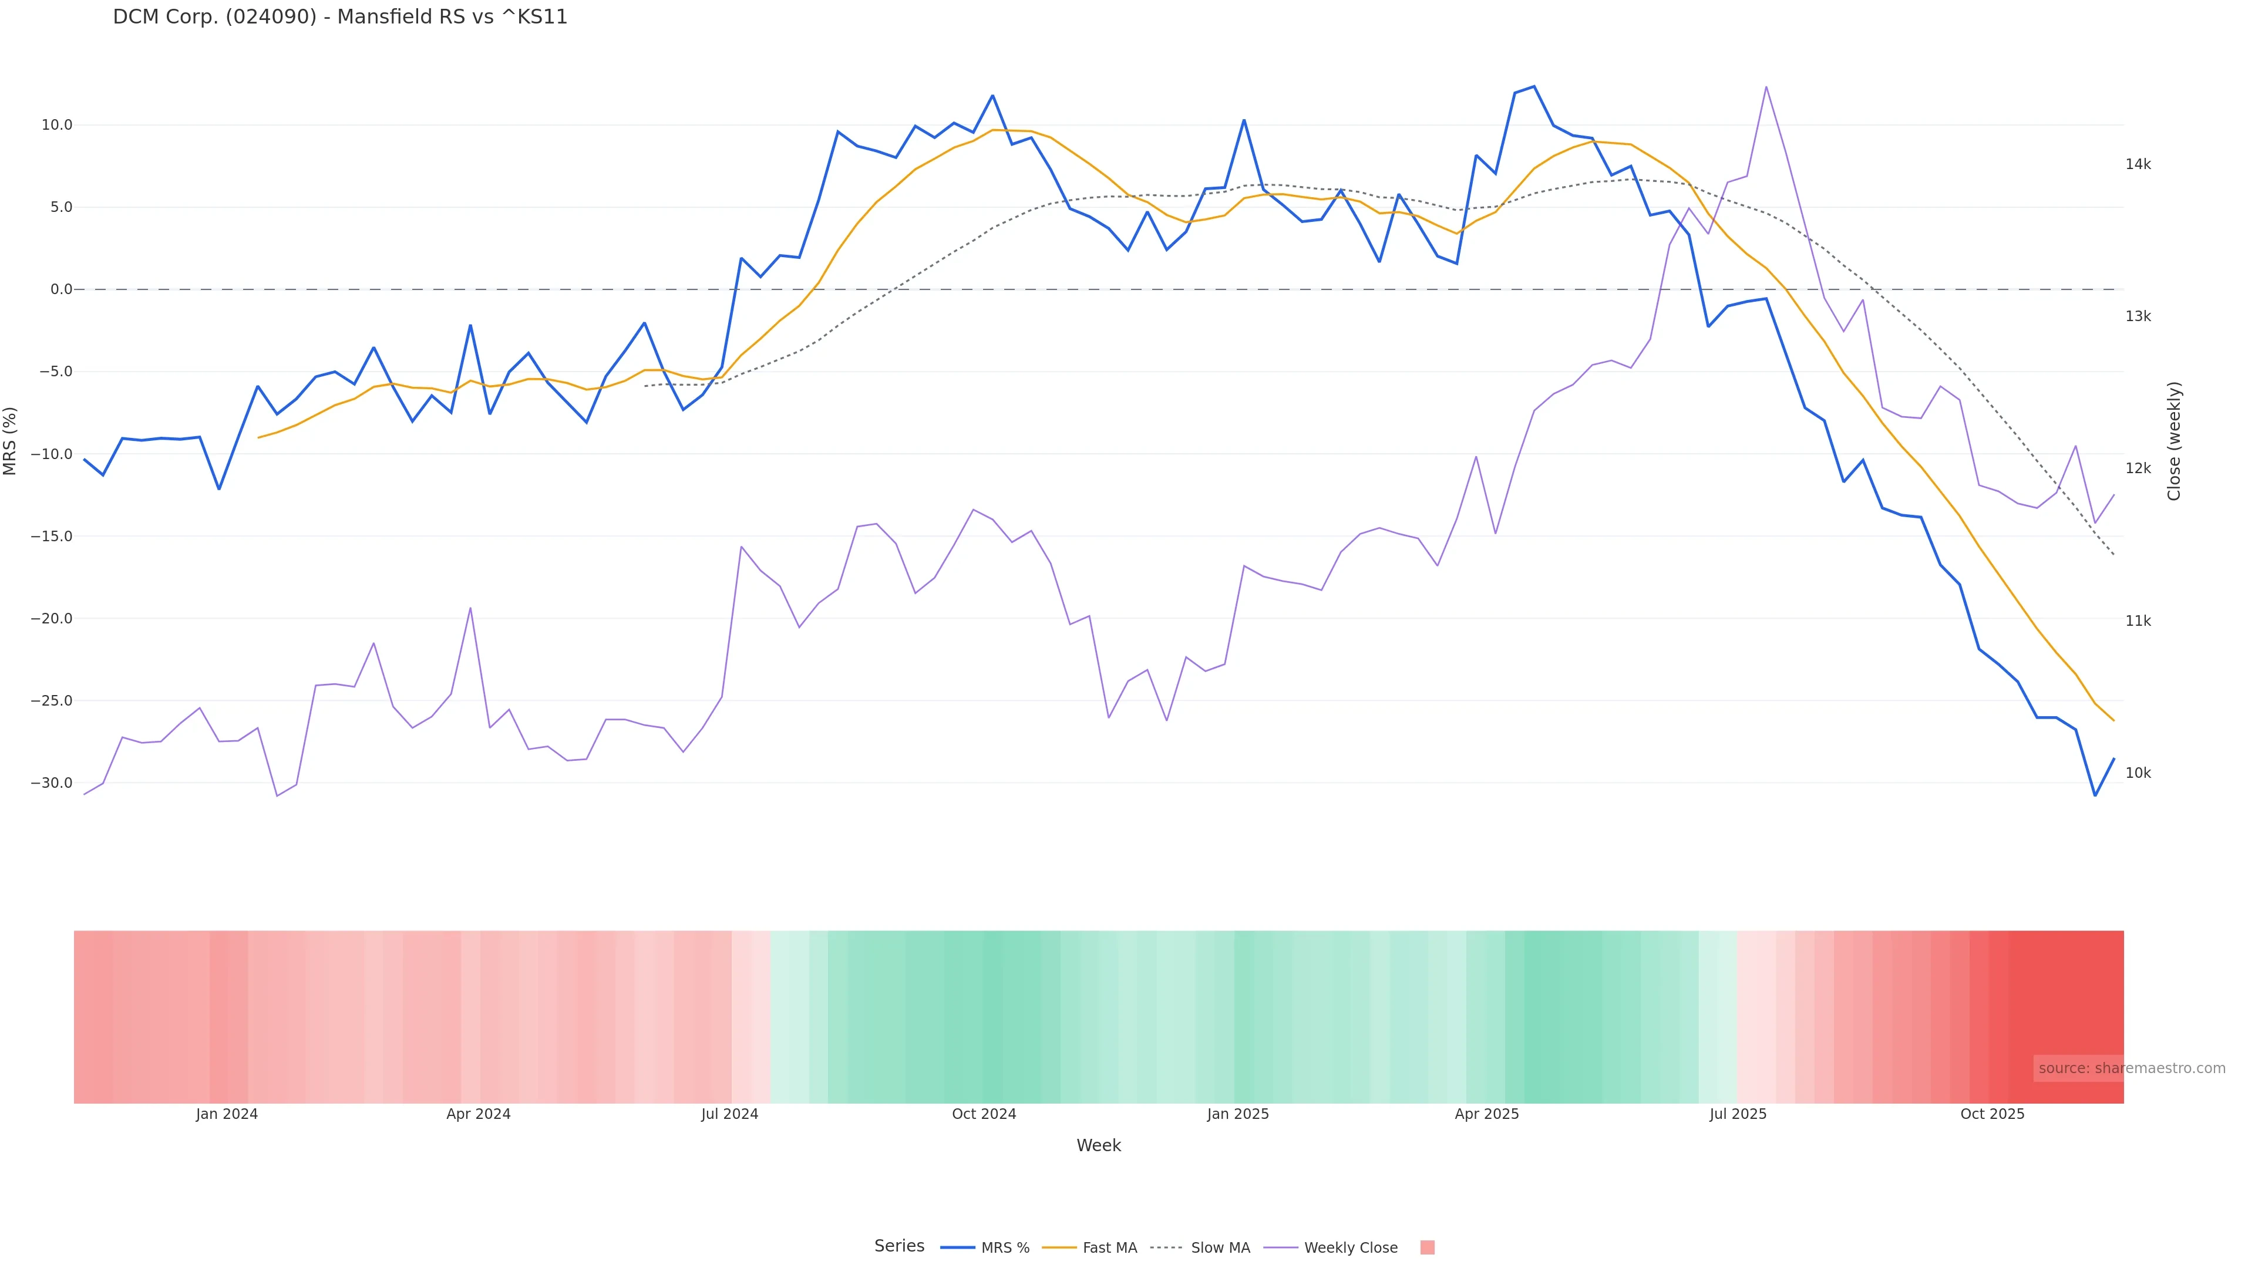Click the MRS (%) y-axis title
This screenshot has height=1268, width=2255.
coord(11,441)
